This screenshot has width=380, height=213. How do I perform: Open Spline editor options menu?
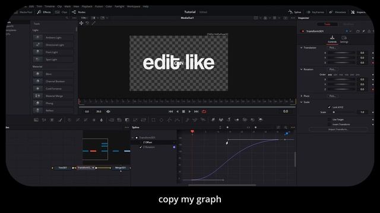click(293, 127)
